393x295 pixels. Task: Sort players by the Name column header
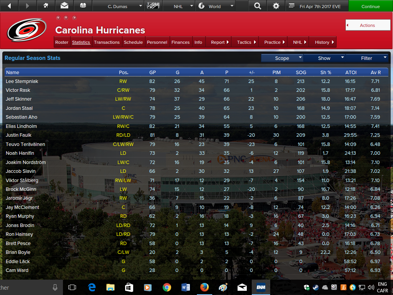pyautogui.click(x=13, y=73)
